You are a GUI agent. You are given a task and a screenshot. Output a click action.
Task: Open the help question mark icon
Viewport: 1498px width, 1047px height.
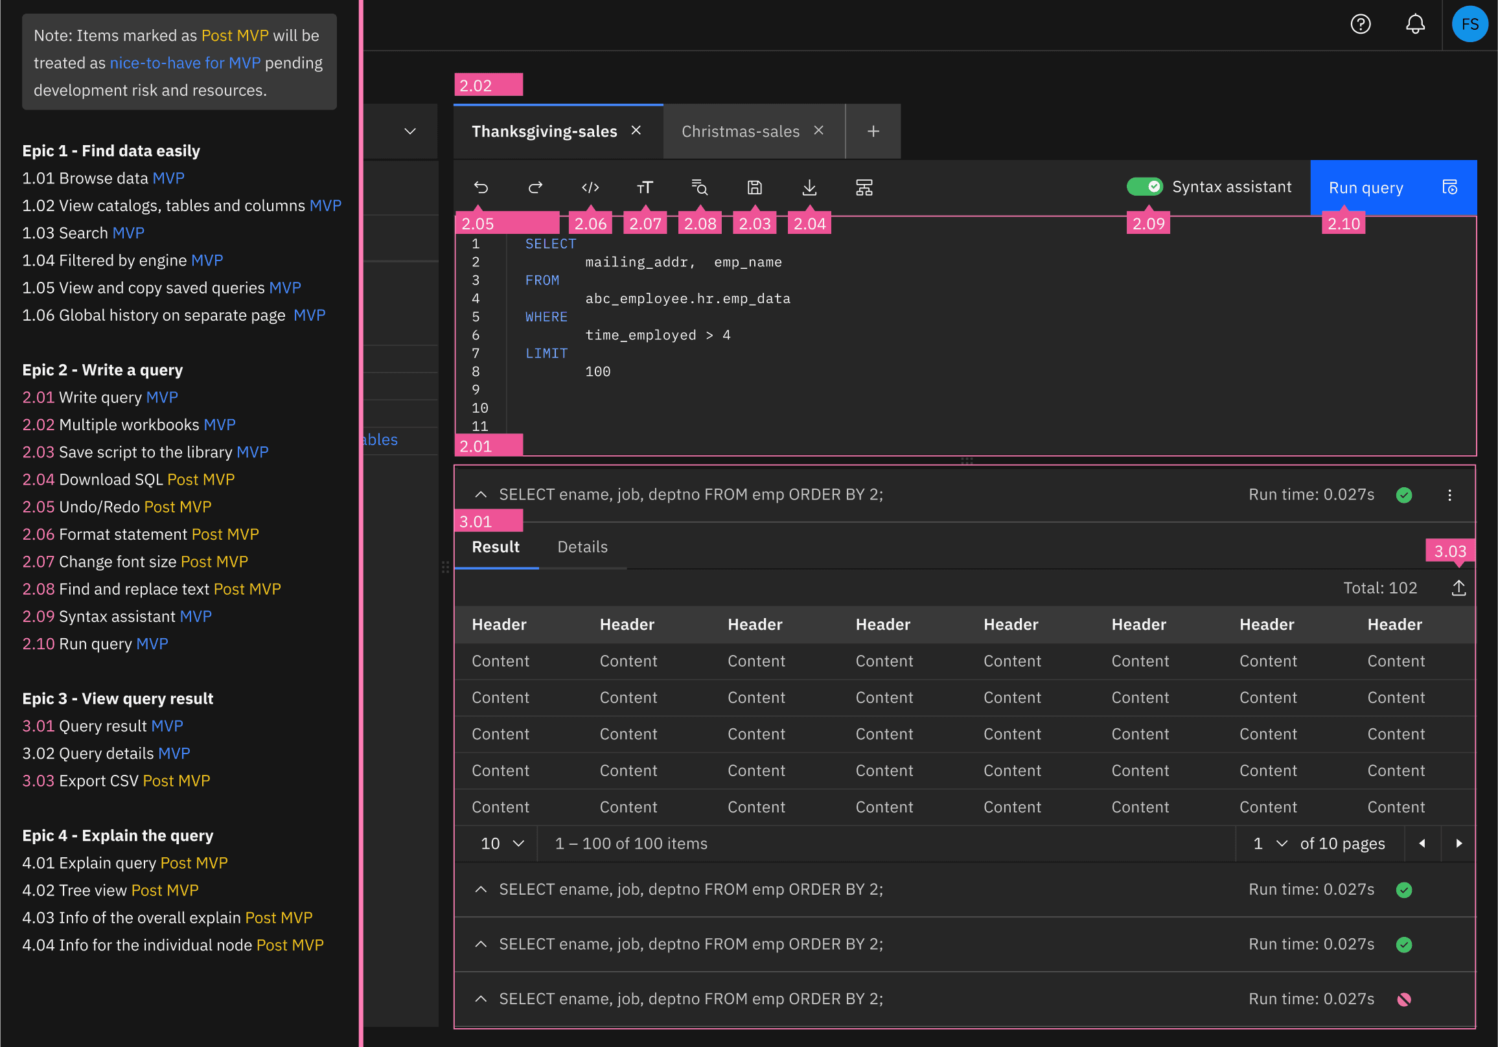coord(1361,24)
